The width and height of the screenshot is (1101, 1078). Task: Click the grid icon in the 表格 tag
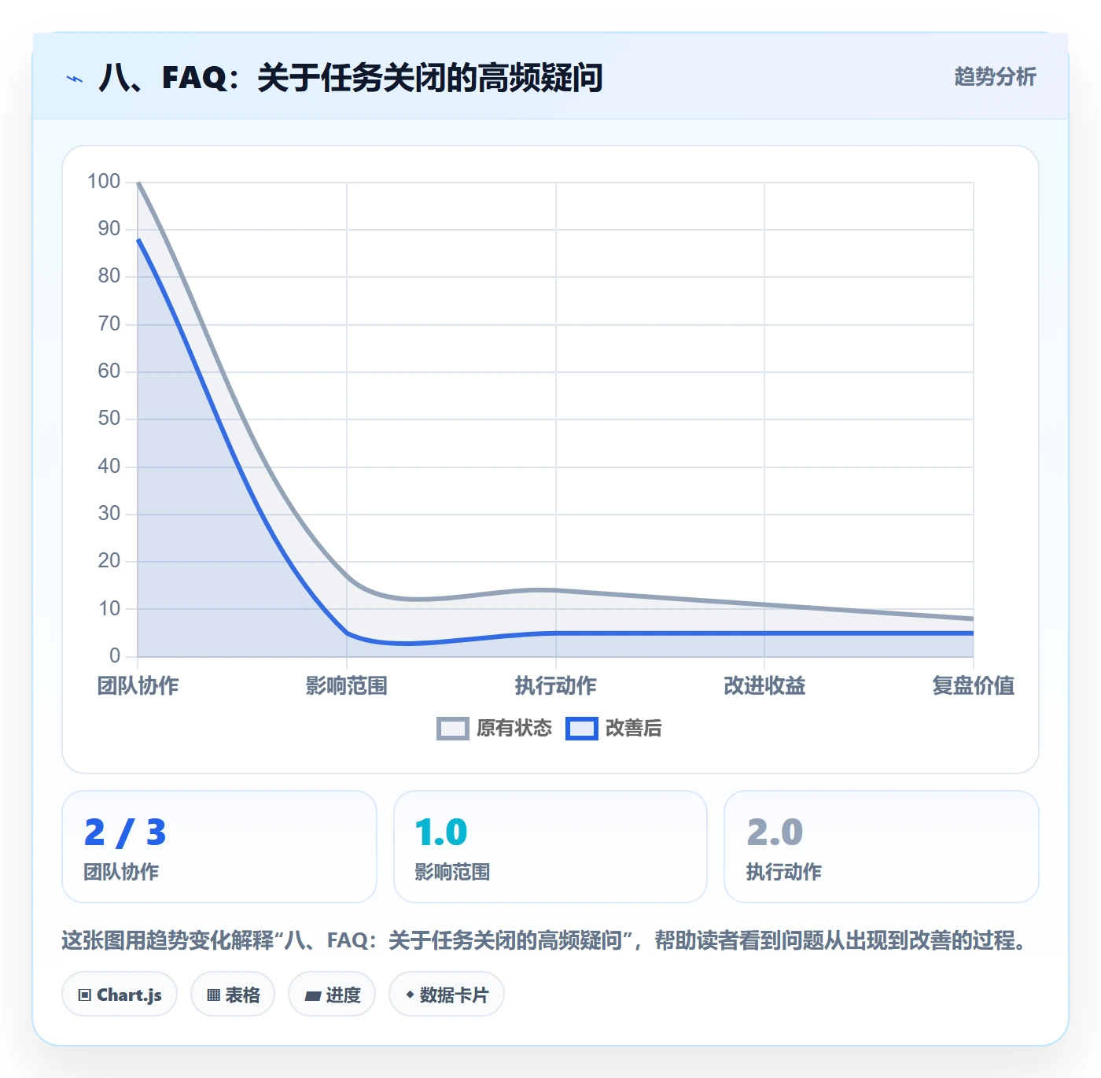point(213,995)
